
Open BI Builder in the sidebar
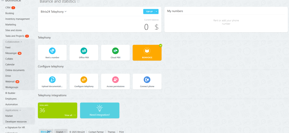point(10,93)
